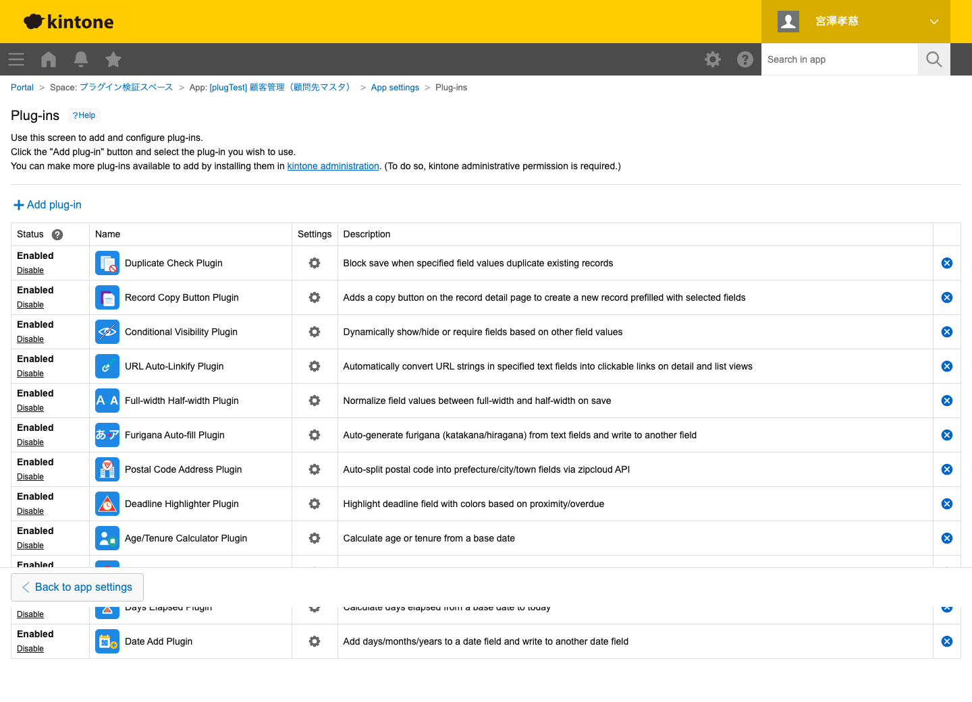
Task: Disable the Conditional Visibility Plugin
Action: (x=30, y=339)
